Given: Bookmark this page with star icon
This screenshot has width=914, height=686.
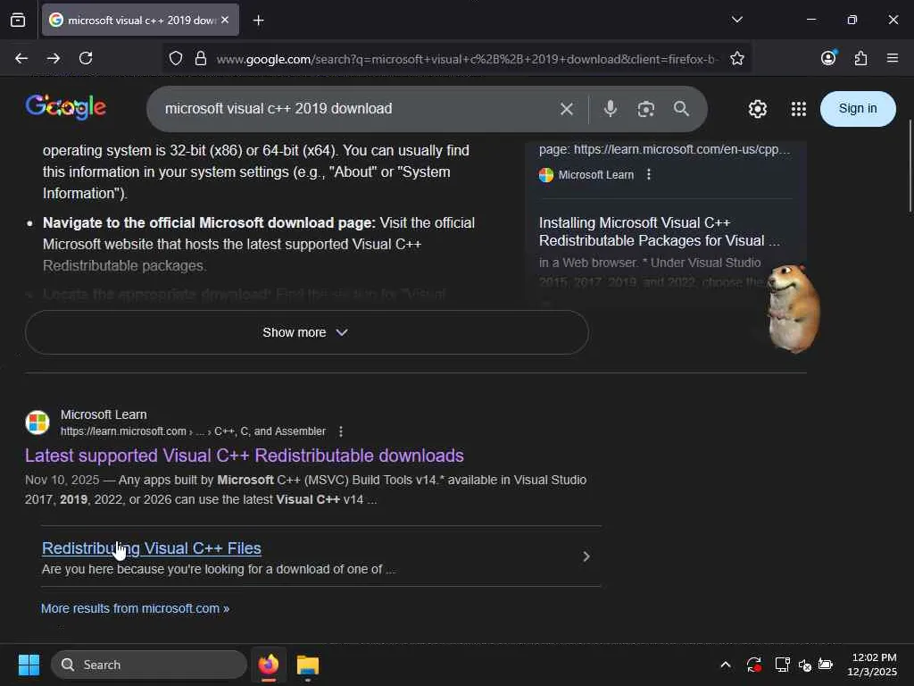Looking at the screenshot, I should [736, 58].
